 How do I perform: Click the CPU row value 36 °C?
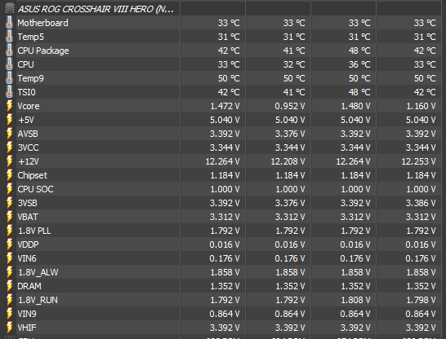click(359, 64)
